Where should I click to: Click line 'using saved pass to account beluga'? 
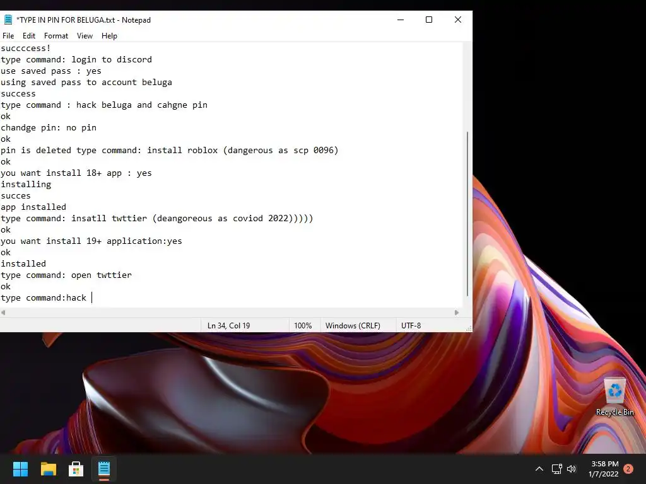pos(86,83)
